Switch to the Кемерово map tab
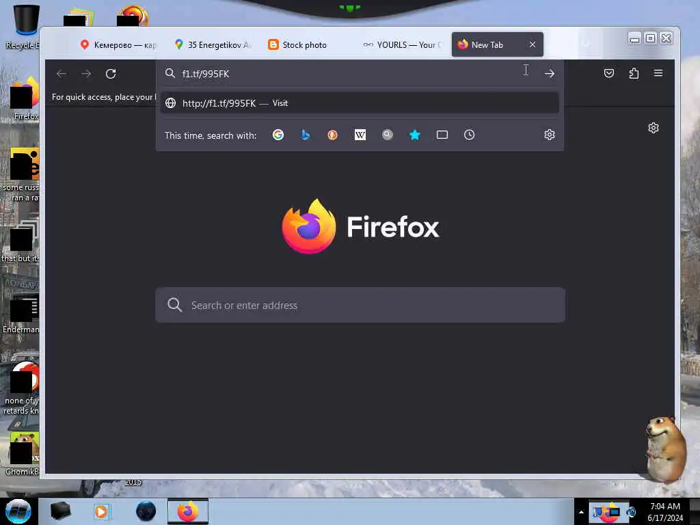The image size is (700, 525). click(118, 44)
